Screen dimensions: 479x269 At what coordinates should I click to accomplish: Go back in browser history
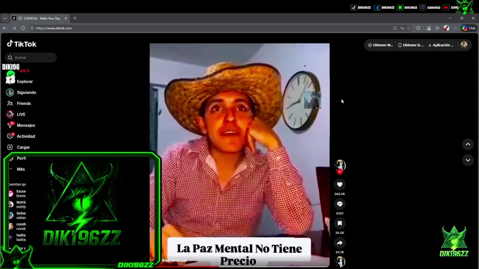click(5, 28)
